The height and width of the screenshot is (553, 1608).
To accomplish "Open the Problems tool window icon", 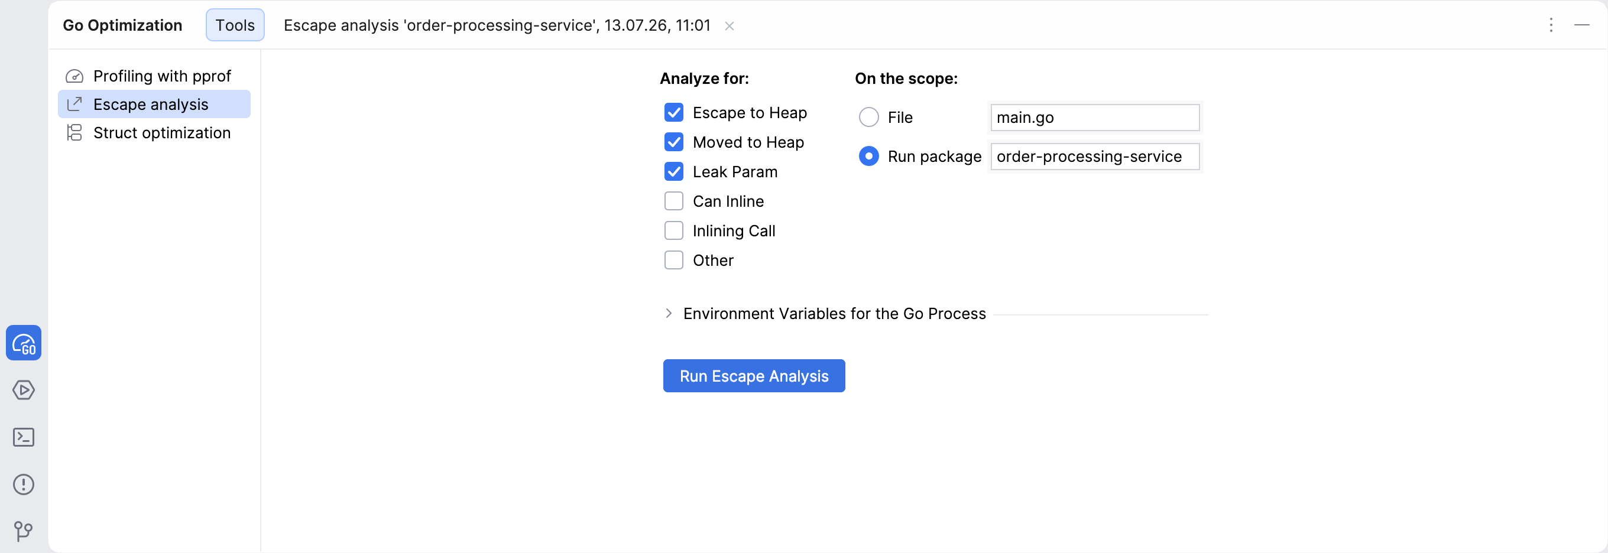I will coord(24,484).
